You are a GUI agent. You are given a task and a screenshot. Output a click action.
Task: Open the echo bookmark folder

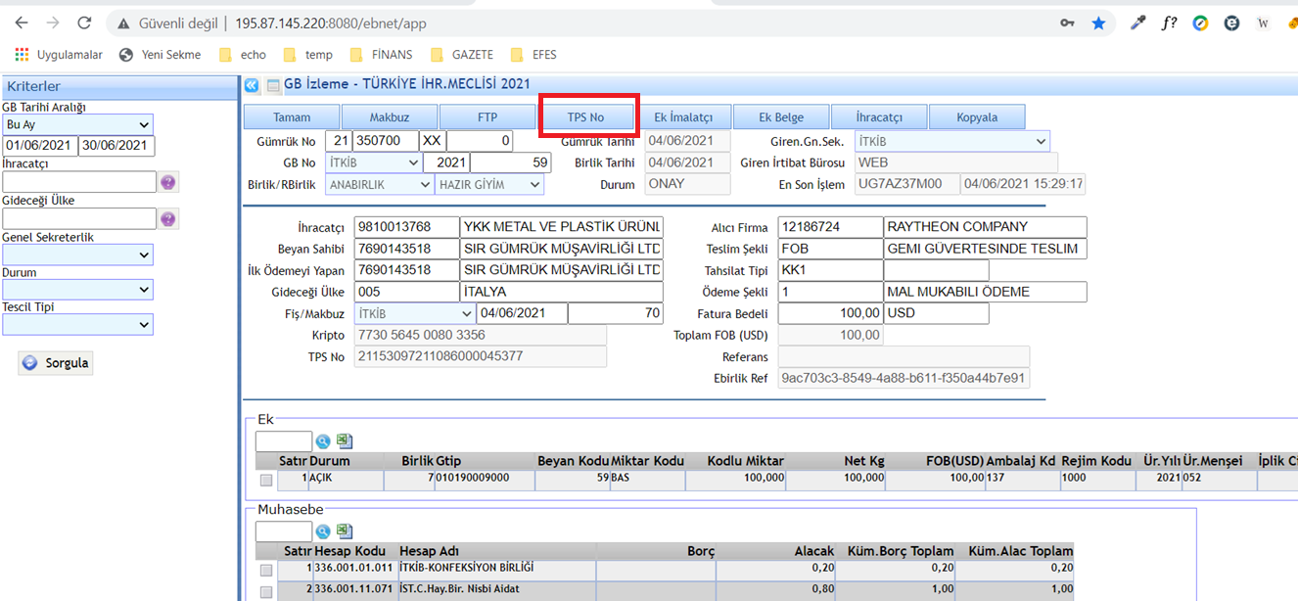pyautogui.click(x=243, y=55)
